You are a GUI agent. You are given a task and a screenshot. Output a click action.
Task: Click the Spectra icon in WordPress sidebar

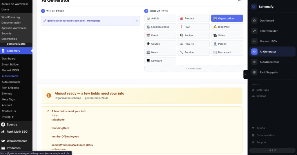pyautogui.click(x=3, y=125)
